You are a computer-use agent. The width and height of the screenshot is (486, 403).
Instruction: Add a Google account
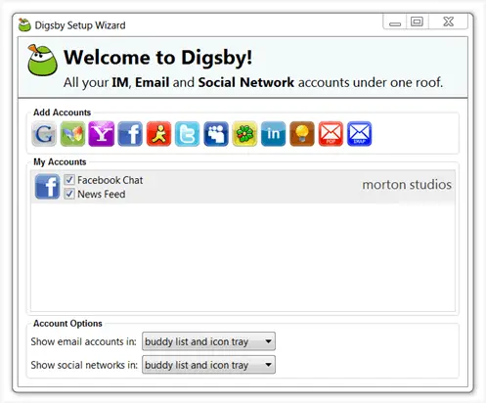click(44, 134)
